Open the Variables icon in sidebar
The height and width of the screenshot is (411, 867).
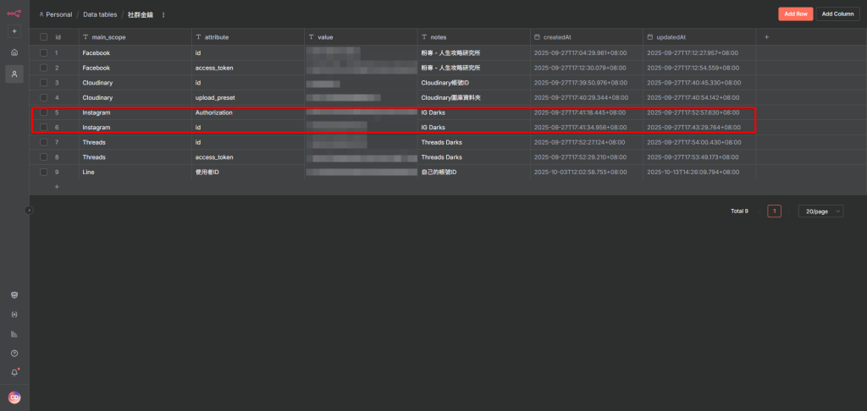coord(14,315)
